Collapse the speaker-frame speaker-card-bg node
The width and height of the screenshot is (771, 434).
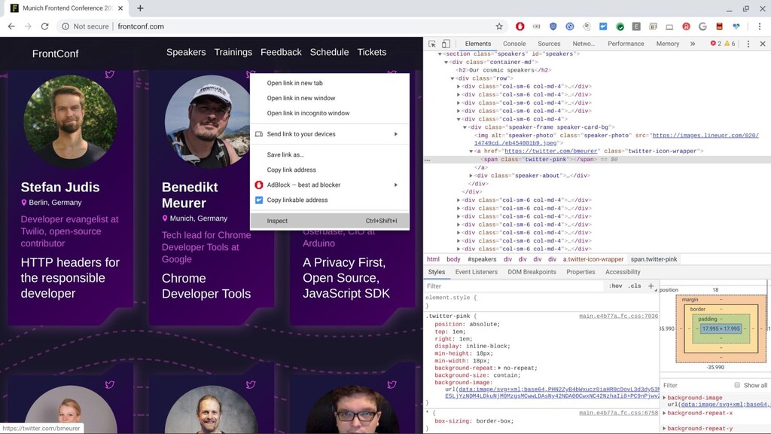pyautogui.click(x=465, y=127)
